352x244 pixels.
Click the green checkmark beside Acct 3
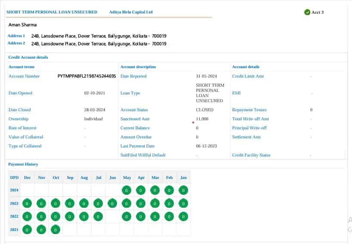[307, 12]
